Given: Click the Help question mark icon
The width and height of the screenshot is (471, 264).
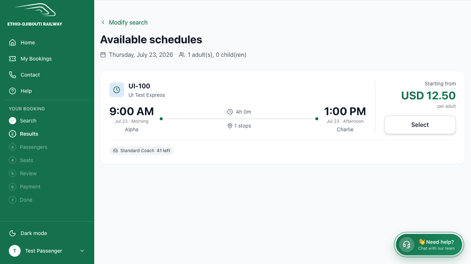Looking at the screenshot, I should pyautogui.click(x=13, y=91).
